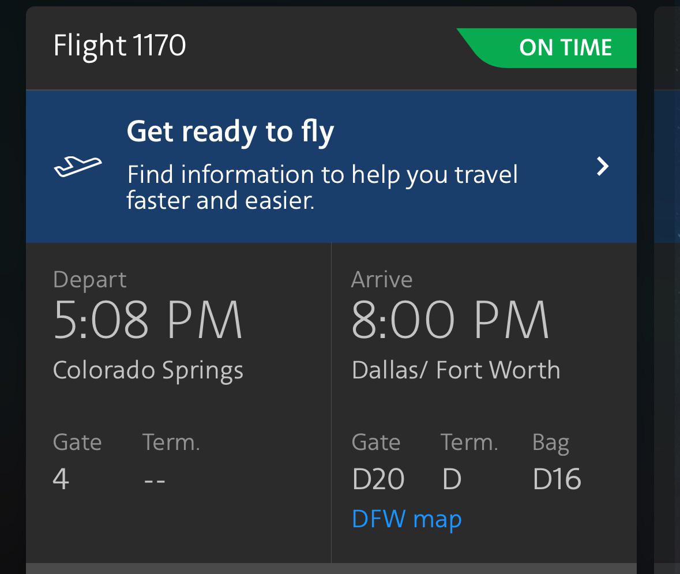Click the arrival gate D20 value
Screen dimensions: 680x574
[378, 478]
